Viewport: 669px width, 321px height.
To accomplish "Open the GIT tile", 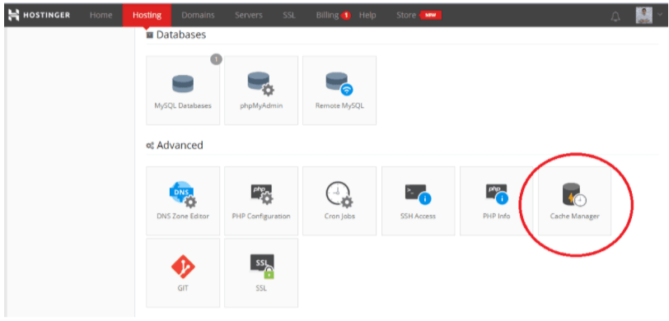I will 183,272.
